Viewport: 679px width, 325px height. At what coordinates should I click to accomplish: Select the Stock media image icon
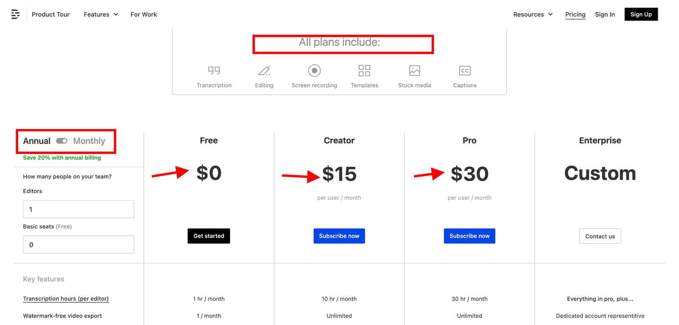pyautogui.click(x=415, y=70)
